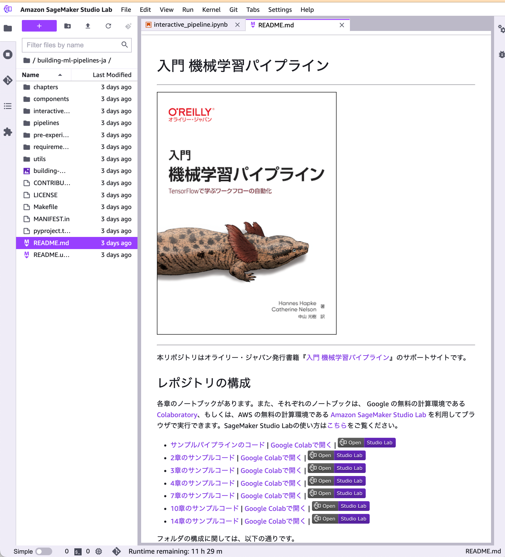Select the components folder
The width and height of the screenshot is (505, 557).
(77, 99)
